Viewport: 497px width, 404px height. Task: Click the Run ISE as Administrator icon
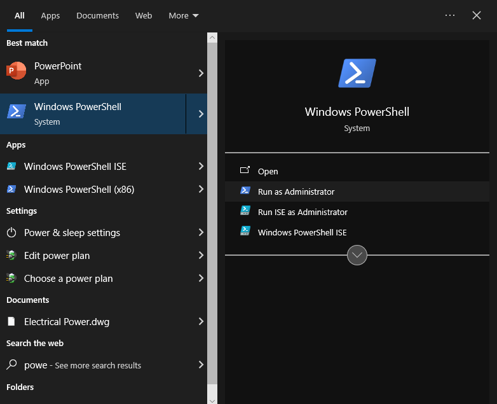click(245, 211)
